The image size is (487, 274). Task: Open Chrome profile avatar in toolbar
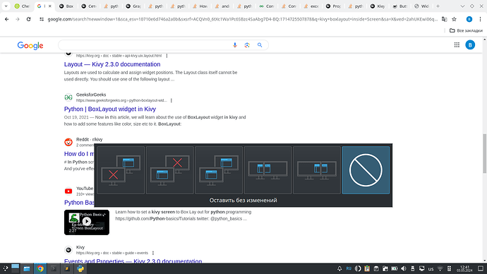pos(469,19)
